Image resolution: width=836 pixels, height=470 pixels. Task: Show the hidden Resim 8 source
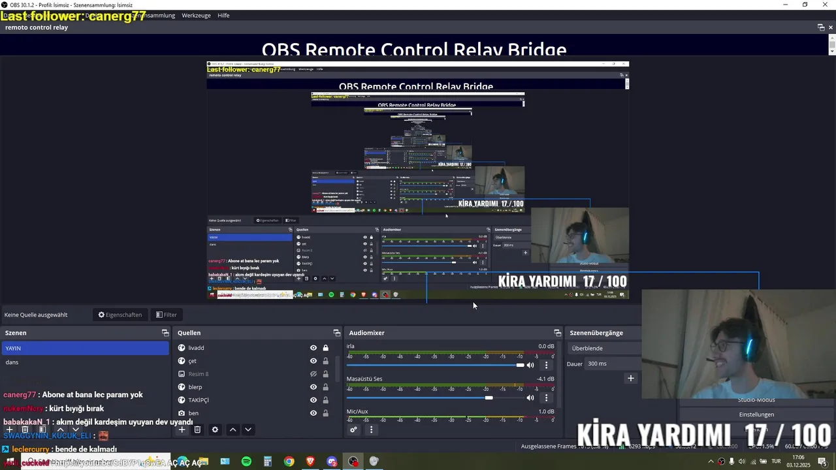(313, 374)
